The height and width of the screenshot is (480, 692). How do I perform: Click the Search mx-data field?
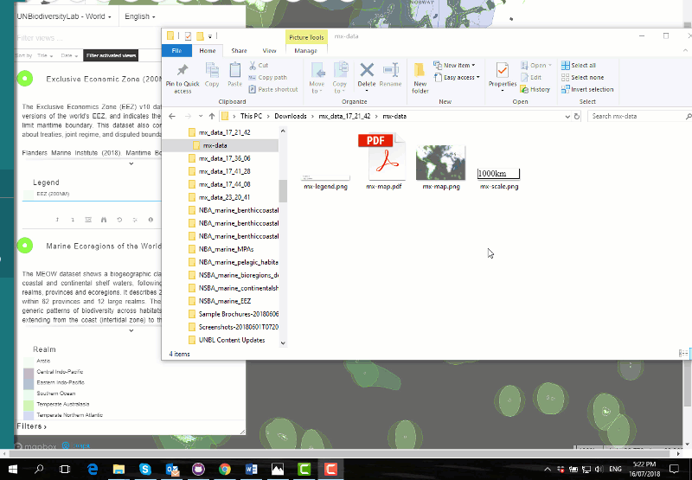[638, 116]
